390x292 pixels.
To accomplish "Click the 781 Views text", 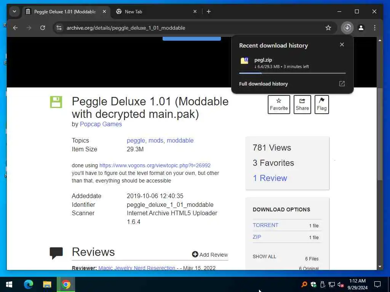I will (272, 148).
